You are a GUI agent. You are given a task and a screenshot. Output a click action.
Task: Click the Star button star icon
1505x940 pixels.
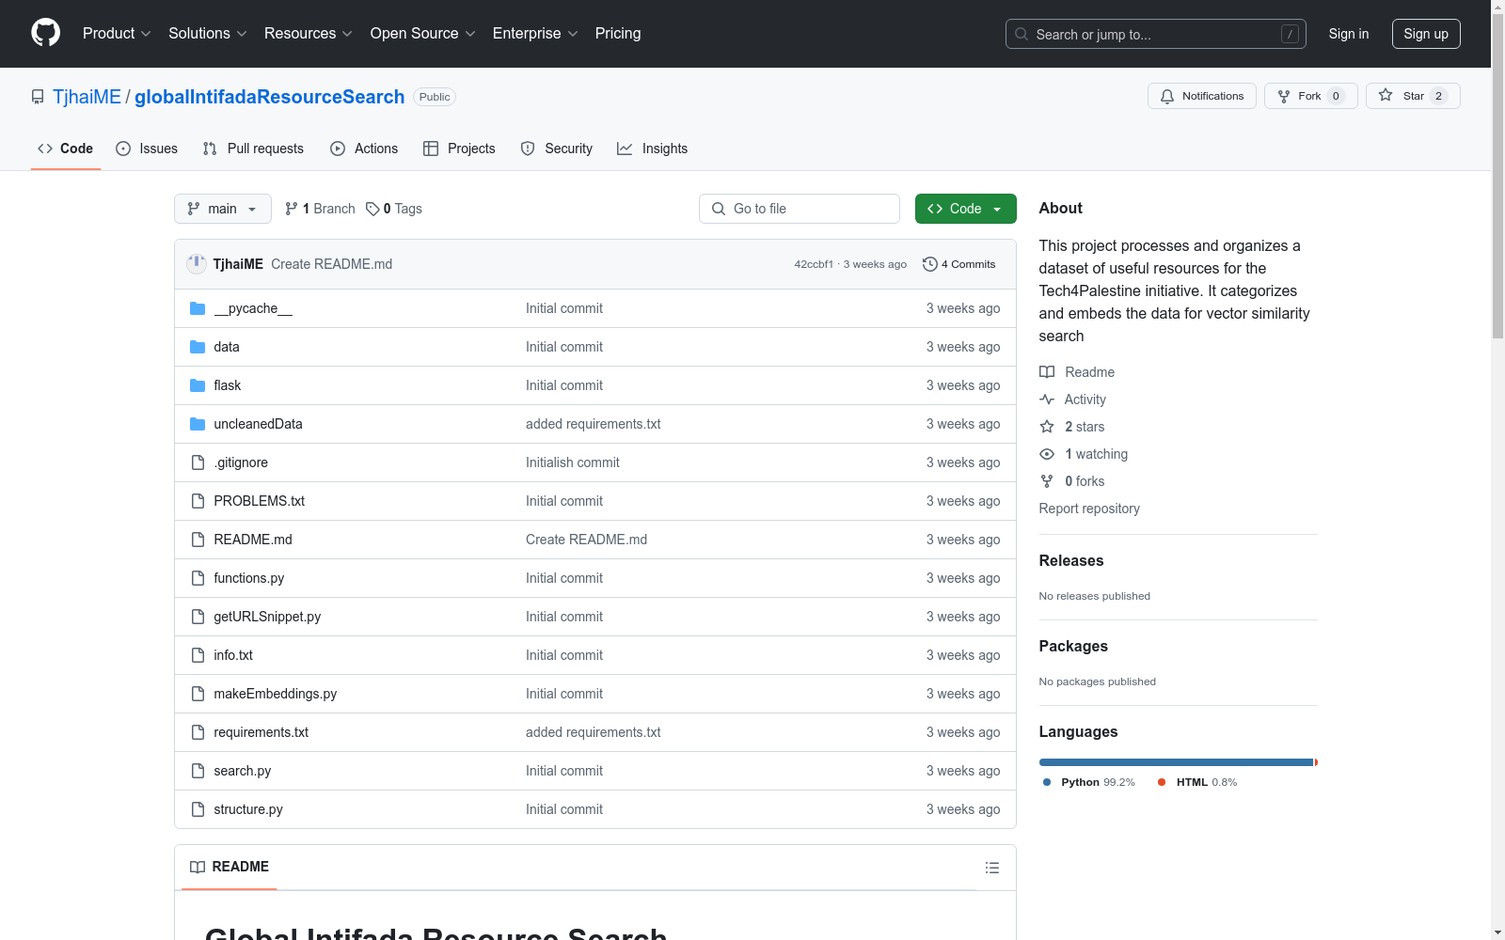coord(1386,96)
